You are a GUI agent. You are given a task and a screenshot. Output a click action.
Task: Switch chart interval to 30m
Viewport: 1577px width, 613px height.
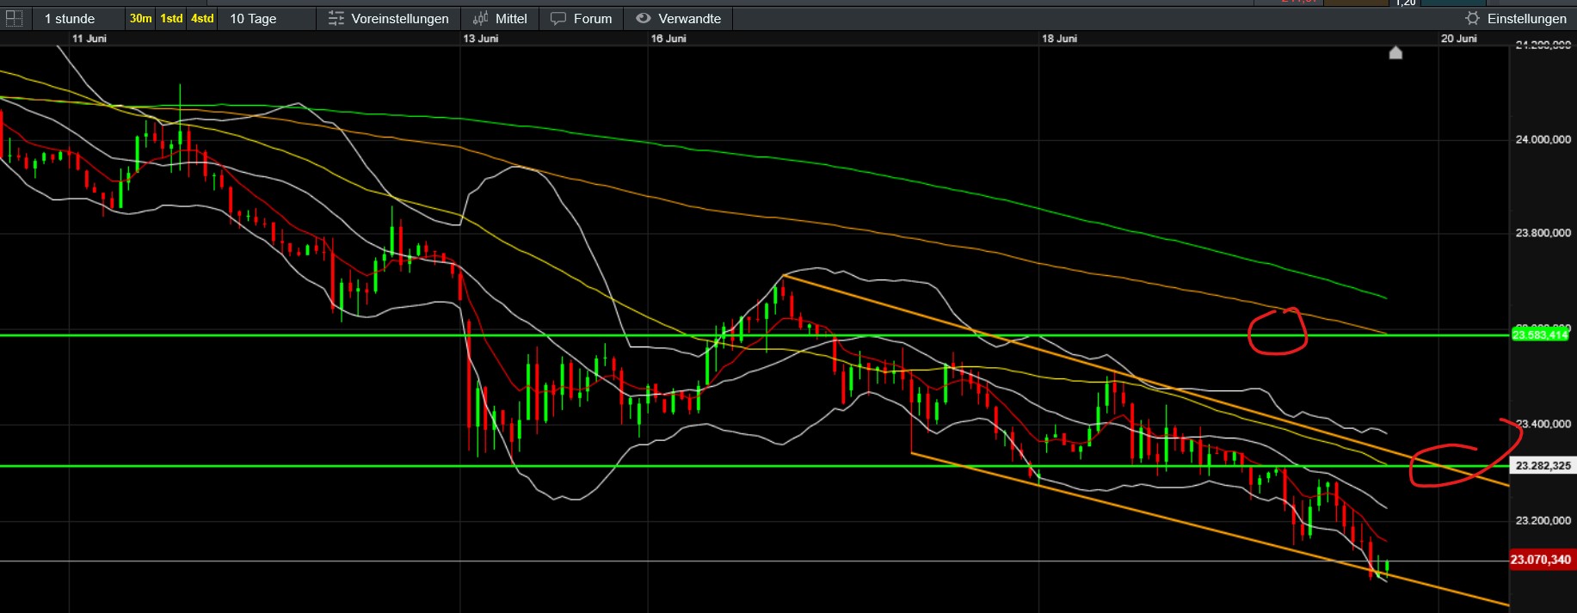point(140,18)
